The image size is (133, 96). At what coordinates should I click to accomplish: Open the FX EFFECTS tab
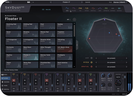pyautogui.click(x=106, y=9)
